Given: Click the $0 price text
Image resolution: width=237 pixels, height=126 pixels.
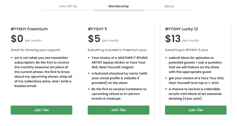Looking at the screenshot, I should click(17, 39).
